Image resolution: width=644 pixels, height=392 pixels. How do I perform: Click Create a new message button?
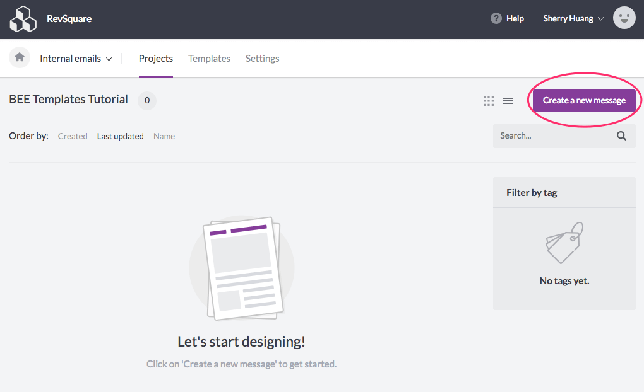pyautogui.click(x=584, y=100)
